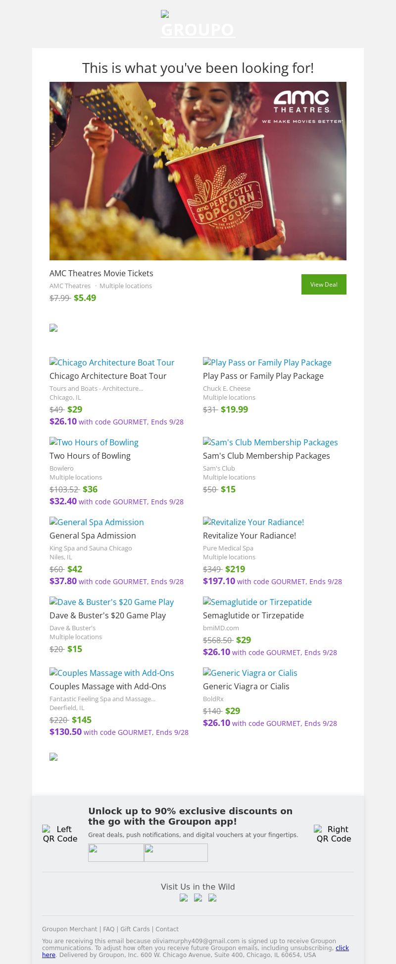Click the second app store badge
Image resolution: width=396 pixels, height=964 pixels.
click(x=176, y=852)
